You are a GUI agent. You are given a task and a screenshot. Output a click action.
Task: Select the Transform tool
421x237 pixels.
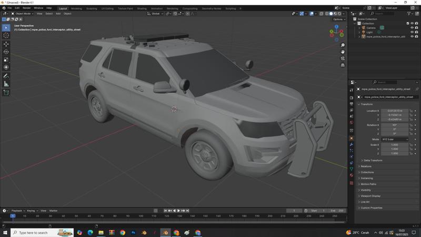[x=6, y=67]
